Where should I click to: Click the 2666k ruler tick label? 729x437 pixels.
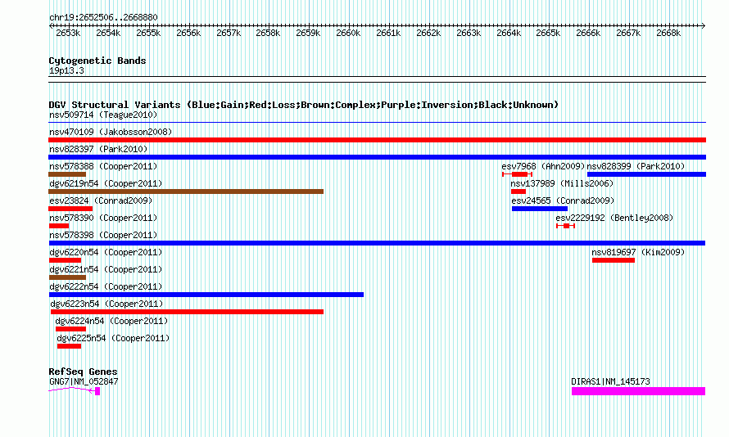click(x=589, y=33)
